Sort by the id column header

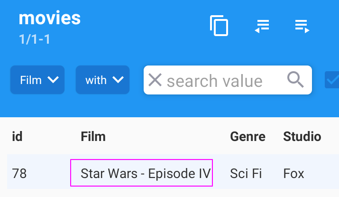17,137
